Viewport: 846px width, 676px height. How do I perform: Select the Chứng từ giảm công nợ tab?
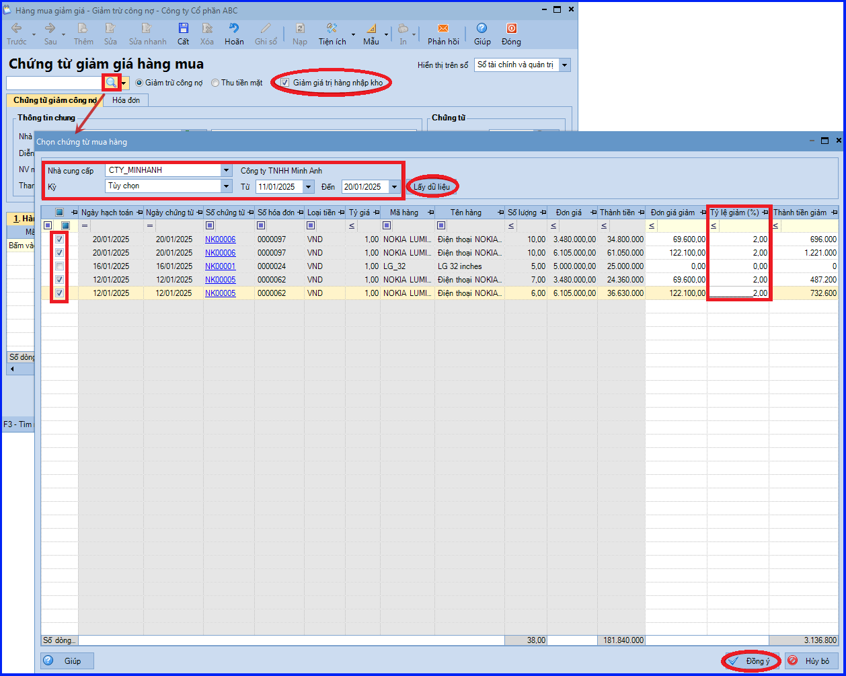click(x=55, y=100)
